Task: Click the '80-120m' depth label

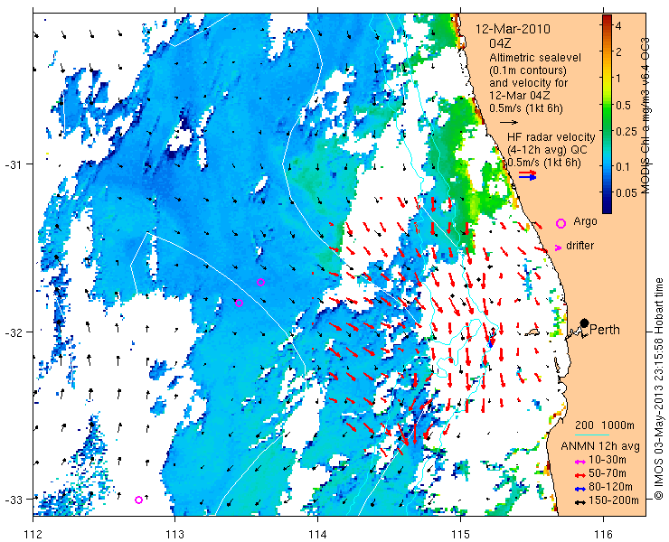Action: pyautogui.click(x=610, y=487)
